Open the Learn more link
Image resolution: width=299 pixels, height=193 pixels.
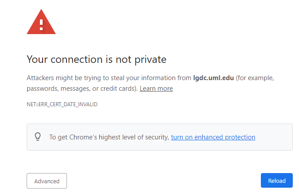pos(156,89)
